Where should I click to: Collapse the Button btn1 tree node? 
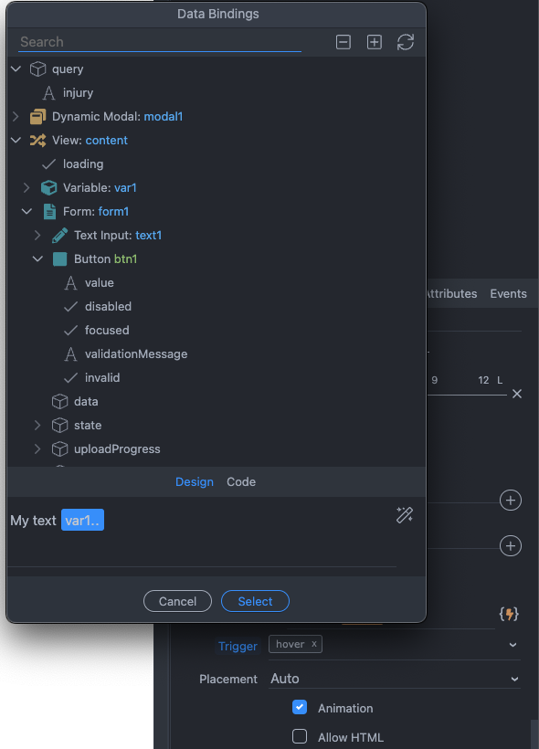[x=37, y=258]
